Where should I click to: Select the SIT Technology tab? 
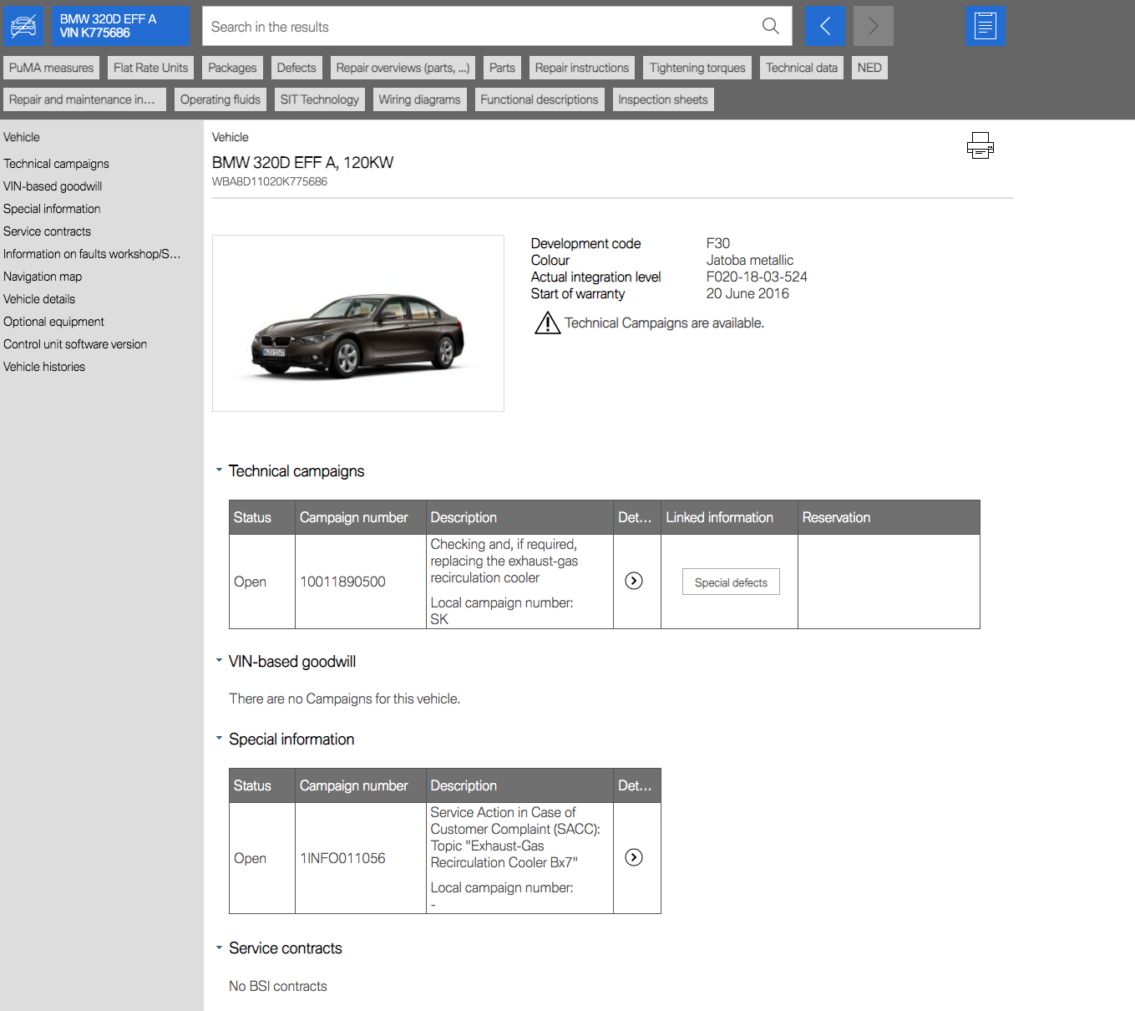point(320,99)
